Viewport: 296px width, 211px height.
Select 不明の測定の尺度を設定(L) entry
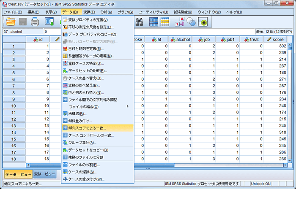[98, 27]
